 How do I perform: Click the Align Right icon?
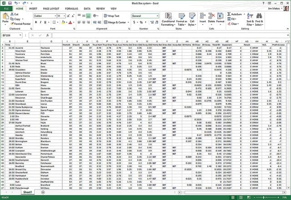point(88,22)
